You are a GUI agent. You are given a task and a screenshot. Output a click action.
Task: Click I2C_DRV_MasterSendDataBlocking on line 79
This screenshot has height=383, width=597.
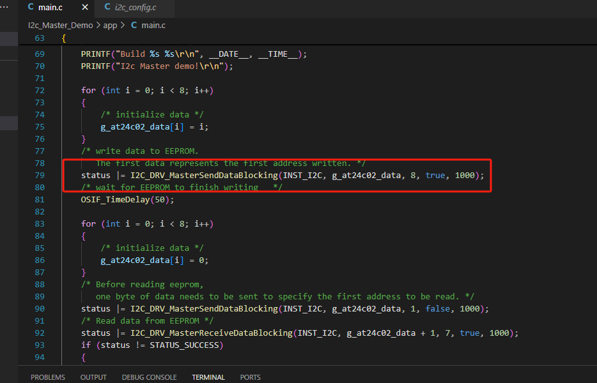tap(204, 176)
